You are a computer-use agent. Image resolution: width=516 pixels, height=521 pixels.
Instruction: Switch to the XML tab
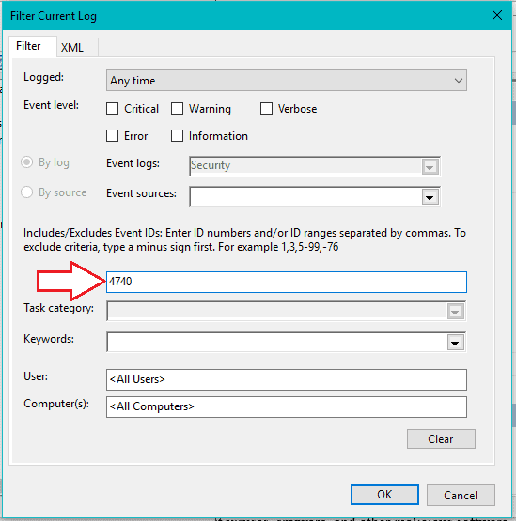pos(77,48)
